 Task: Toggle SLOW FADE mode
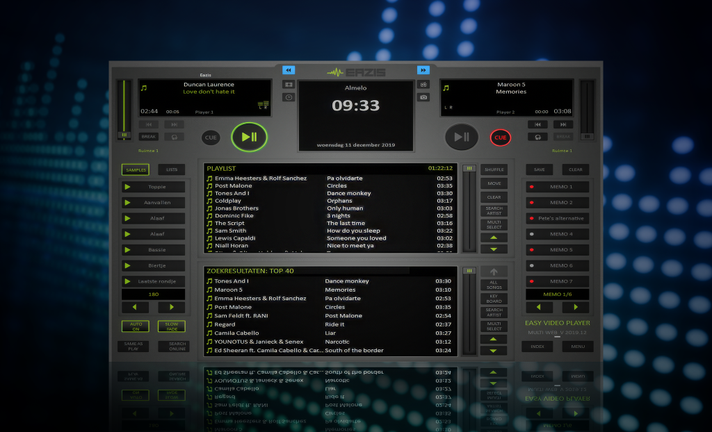pyautogui.click(x=172, y=326)
